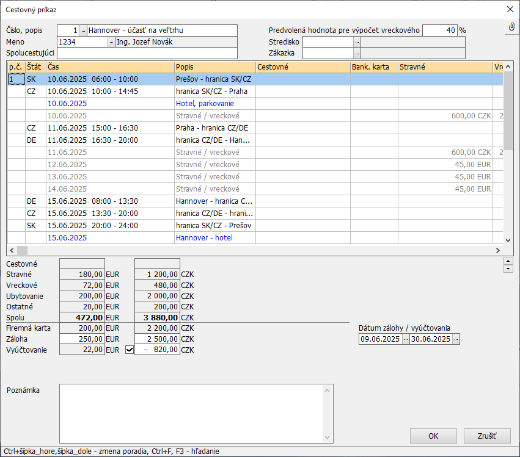
Task: Click the Stravné column header
Action: [x=444, y=67]
